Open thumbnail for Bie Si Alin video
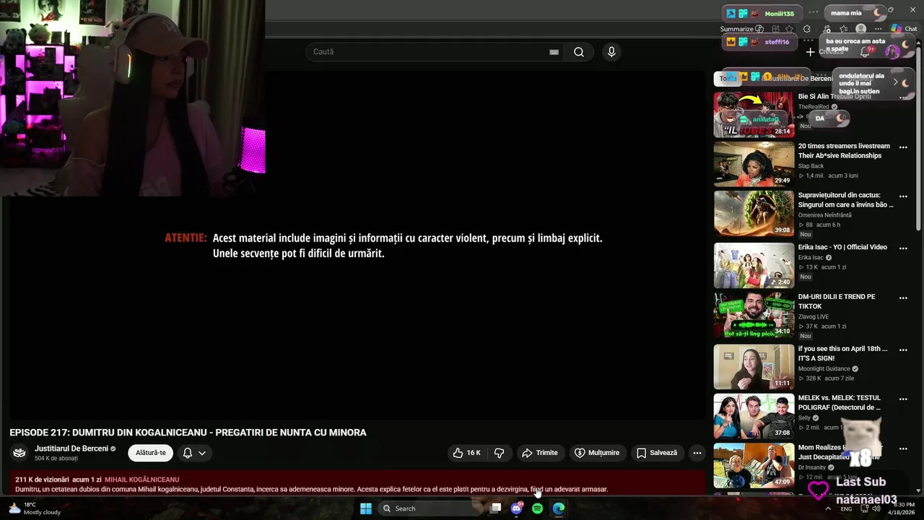The height and width of the screenshot is (520, 924). tap(754, 114)
